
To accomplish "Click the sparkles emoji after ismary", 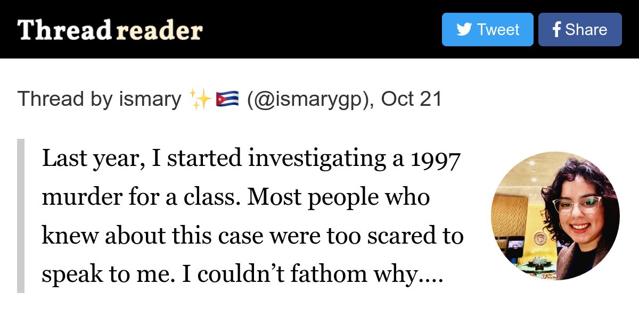I will click(x=200, y=99).
